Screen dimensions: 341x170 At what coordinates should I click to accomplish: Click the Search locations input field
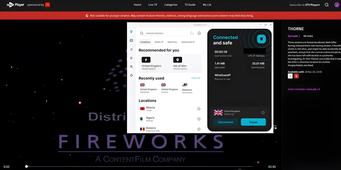pyautogui.click(x=163, y=33)
